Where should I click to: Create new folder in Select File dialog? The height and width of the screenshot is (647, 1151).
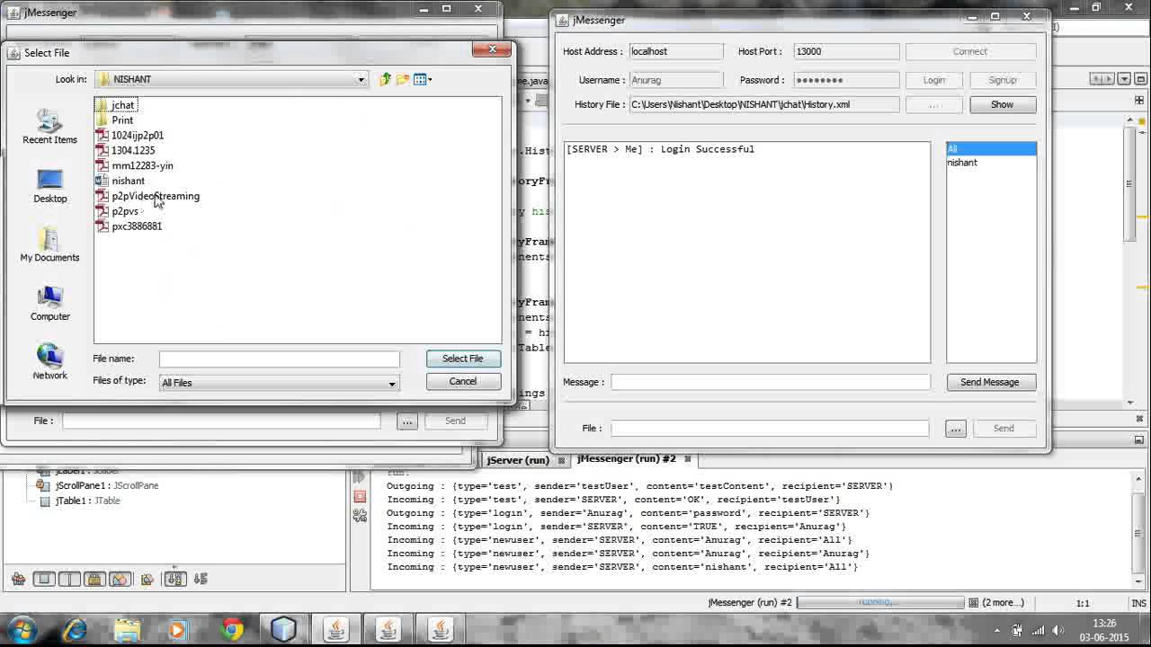(403, 79)
